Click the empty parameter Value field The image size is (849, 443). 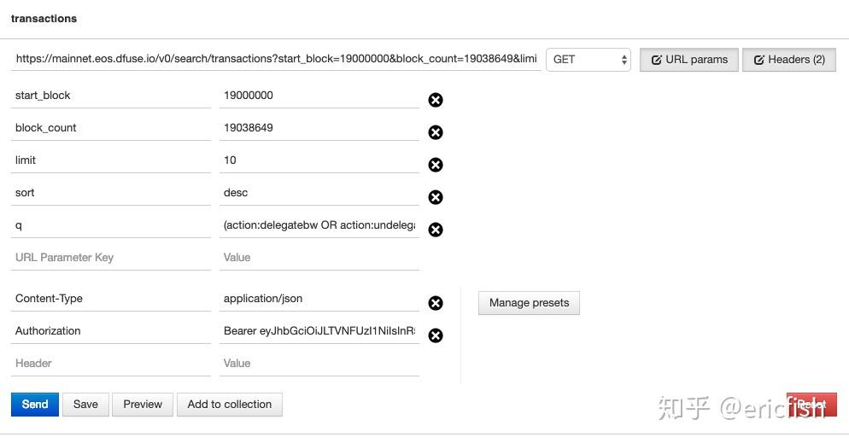[319, 258]
